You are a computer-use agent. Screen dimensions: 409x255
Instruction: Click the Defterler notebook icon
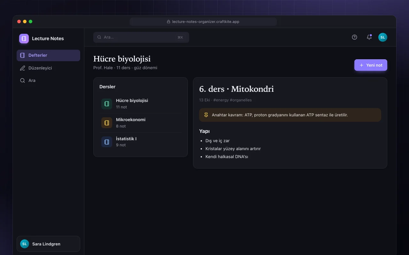[x=22, y=55]
